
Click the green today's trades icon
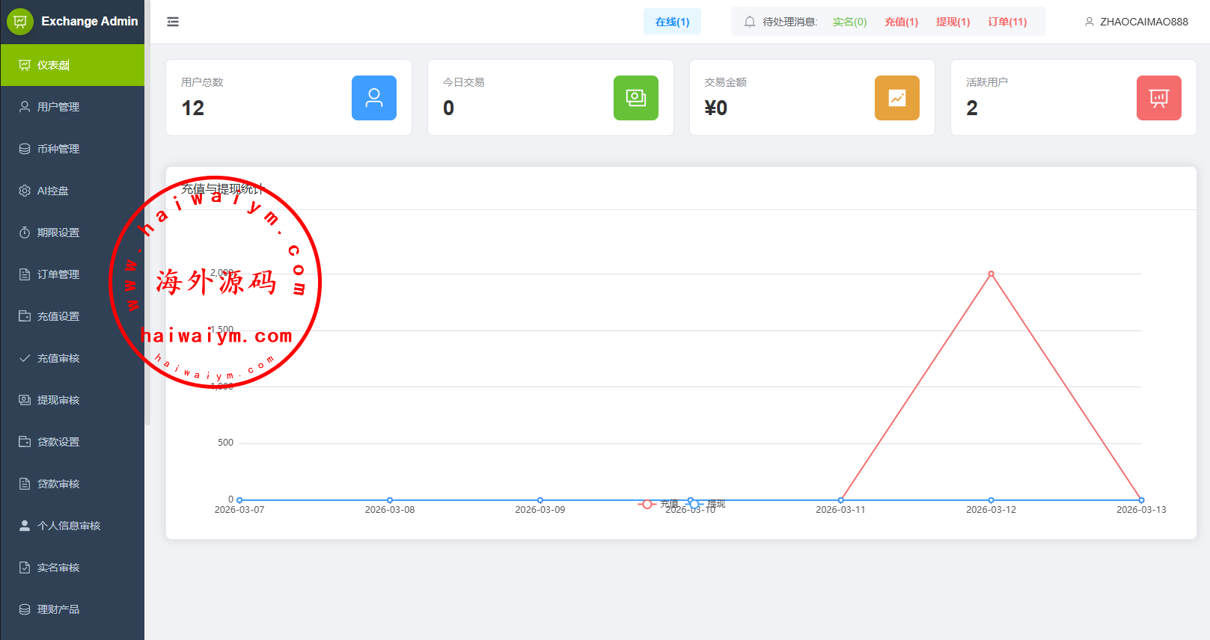635,98
